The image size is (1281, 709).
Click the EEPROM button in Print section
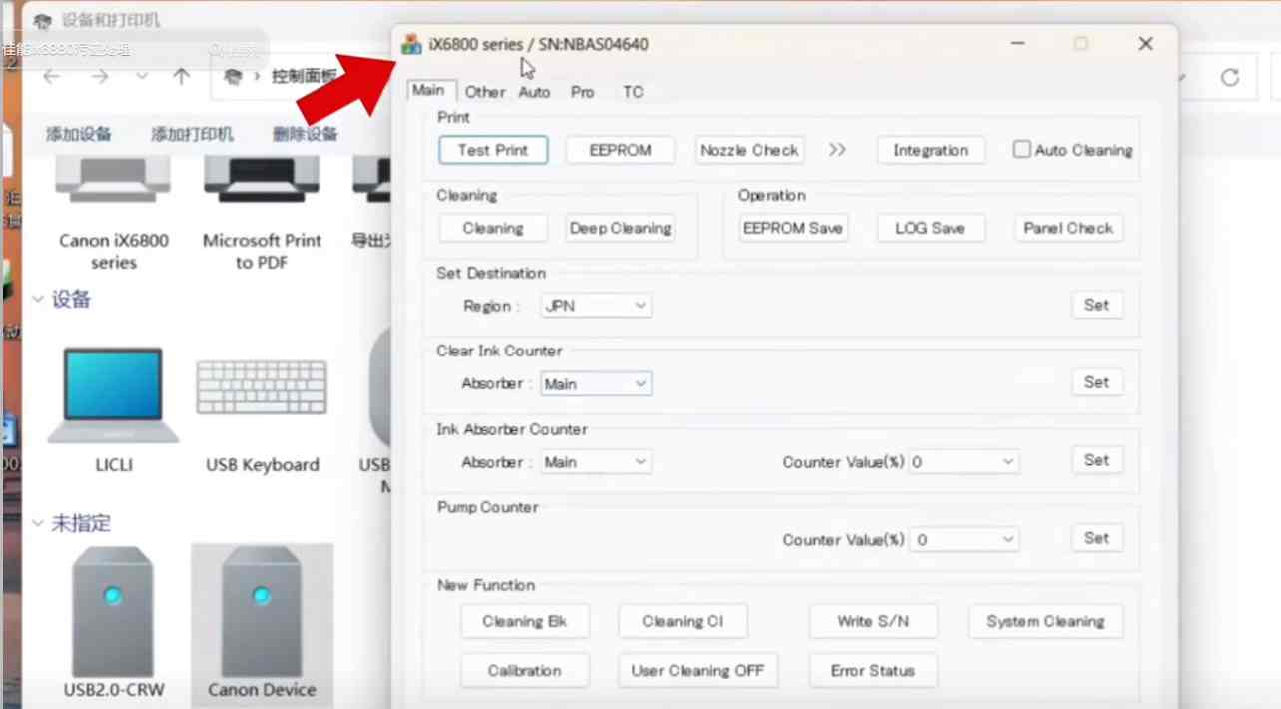621,150
